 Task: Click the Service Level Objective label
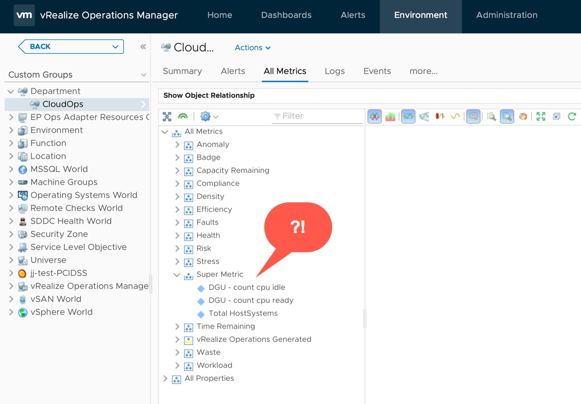coord(79,248)
